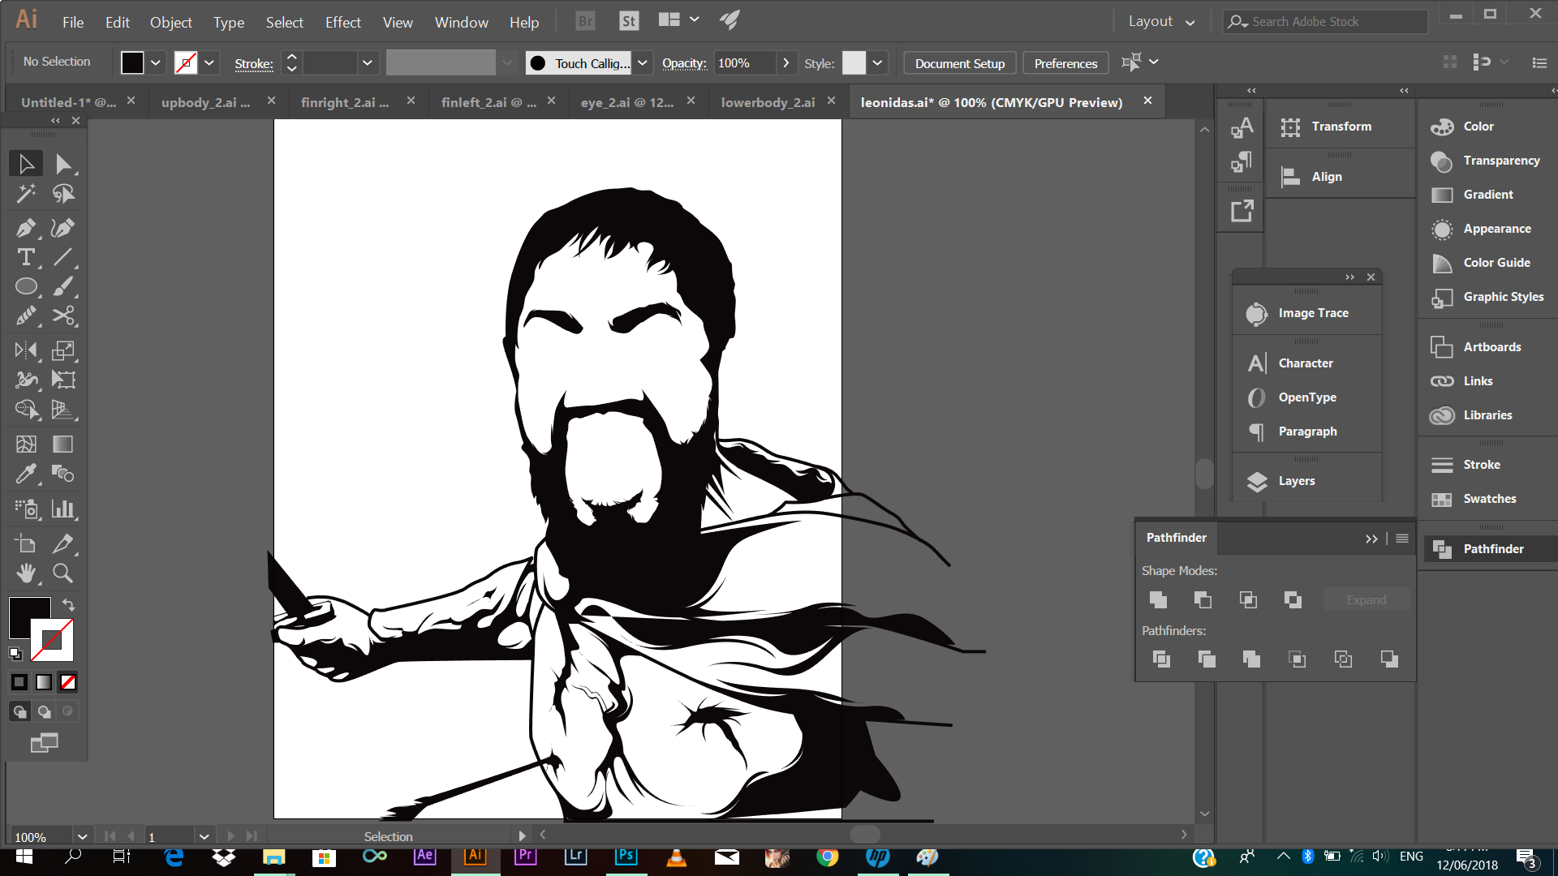This screenshot has width=1558, height=876.
Task: Click the Unite shape mode icon
Action: pyautogui.click(x=1158, y=599)
